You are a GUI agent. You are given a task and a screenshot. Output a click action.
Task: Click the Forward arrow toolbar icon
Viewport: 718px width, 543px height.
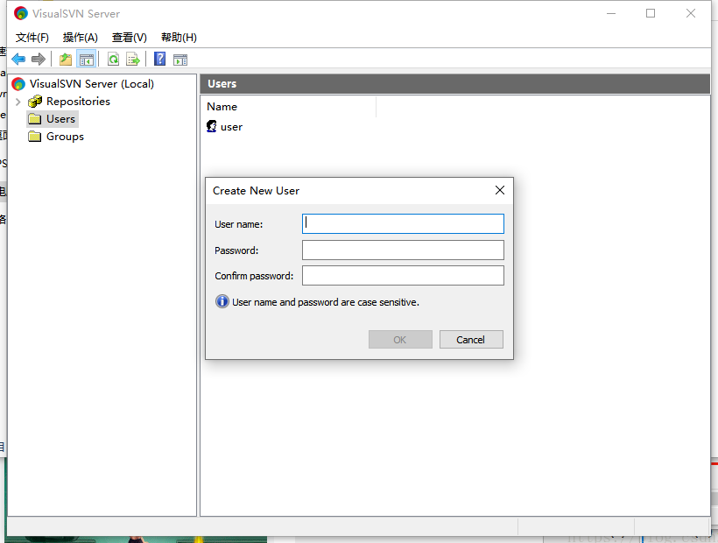[39, 59]
